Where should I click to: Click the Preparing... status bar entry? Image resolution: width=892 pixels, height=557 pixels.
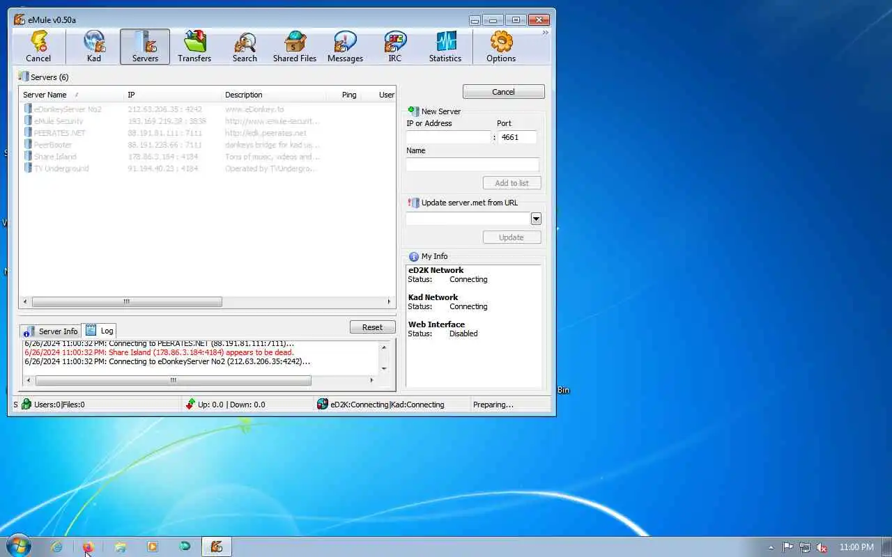[493, 405]
